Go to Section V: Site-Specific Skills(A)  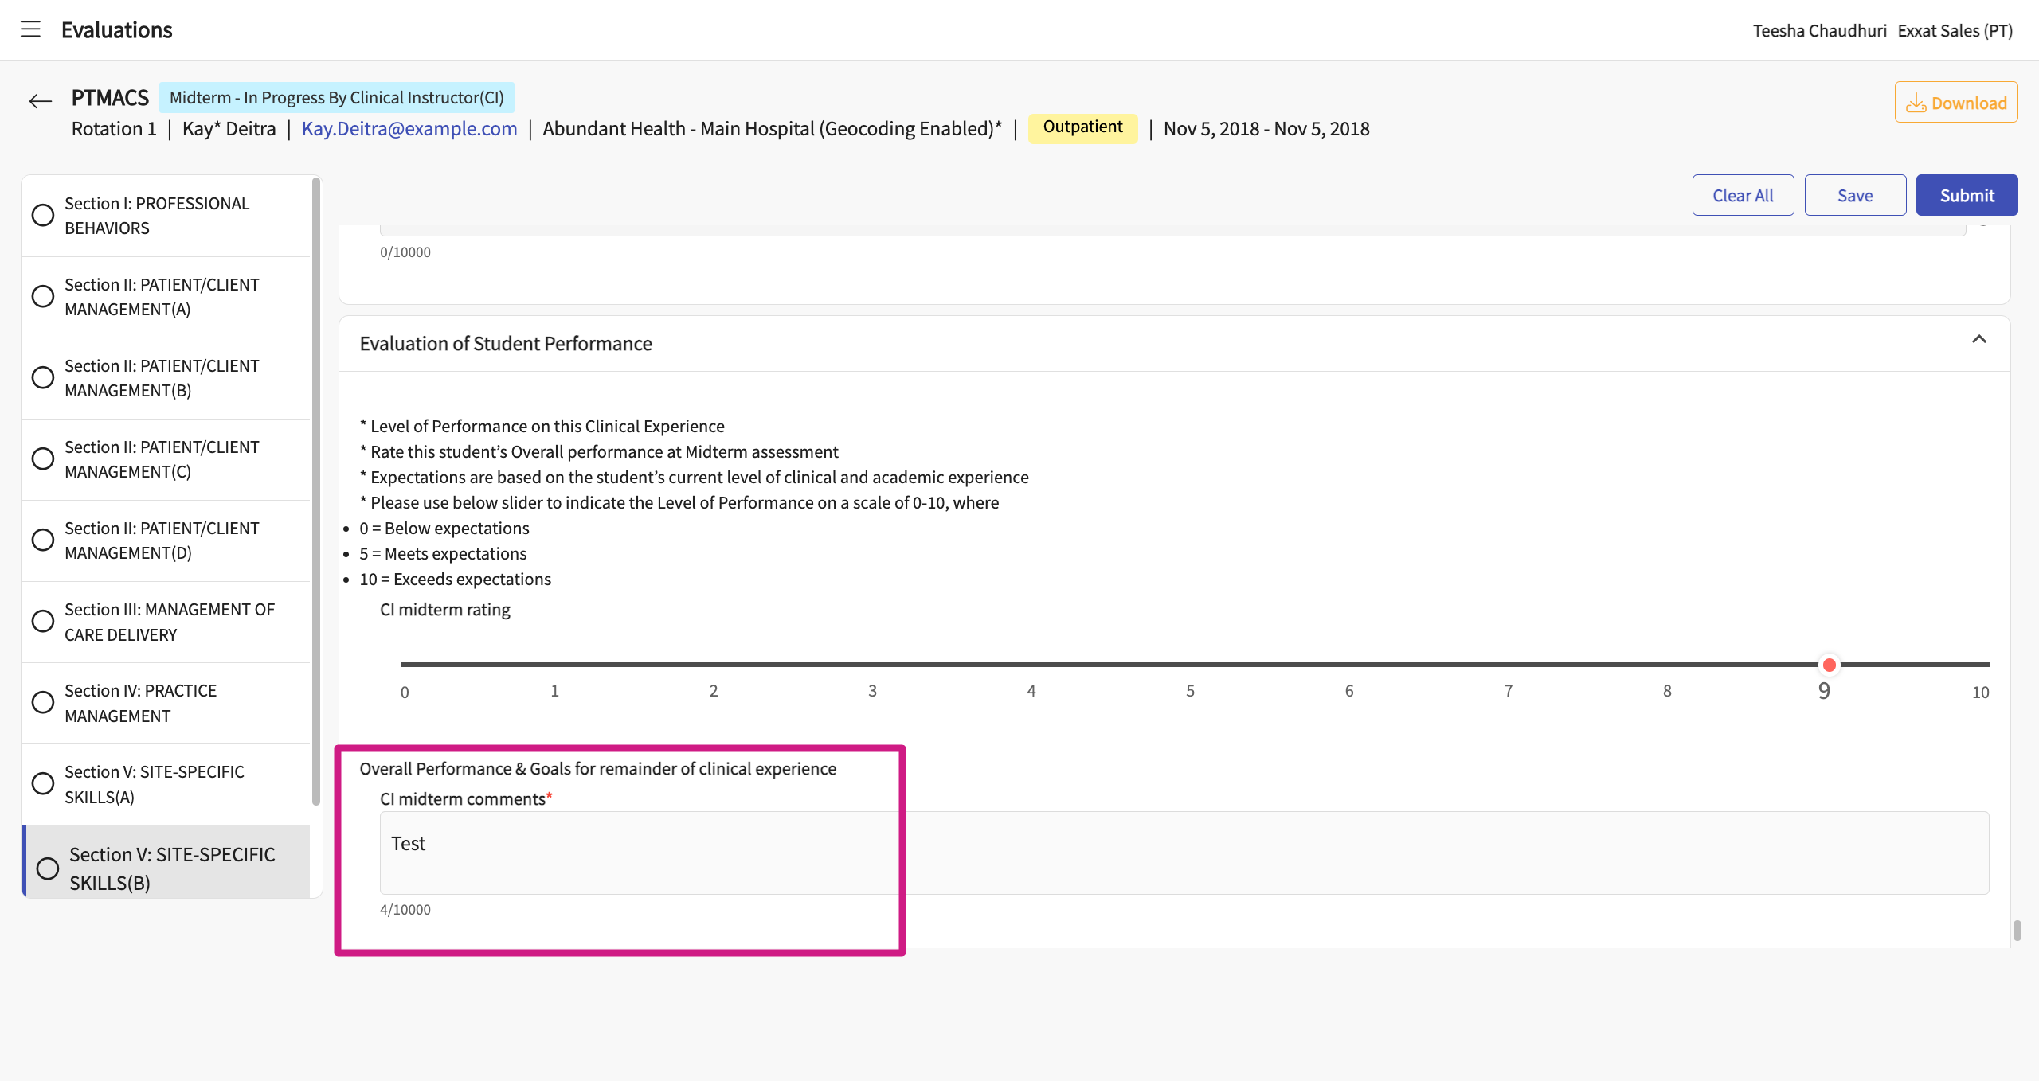pyautogui.click(x=154, y=783)
